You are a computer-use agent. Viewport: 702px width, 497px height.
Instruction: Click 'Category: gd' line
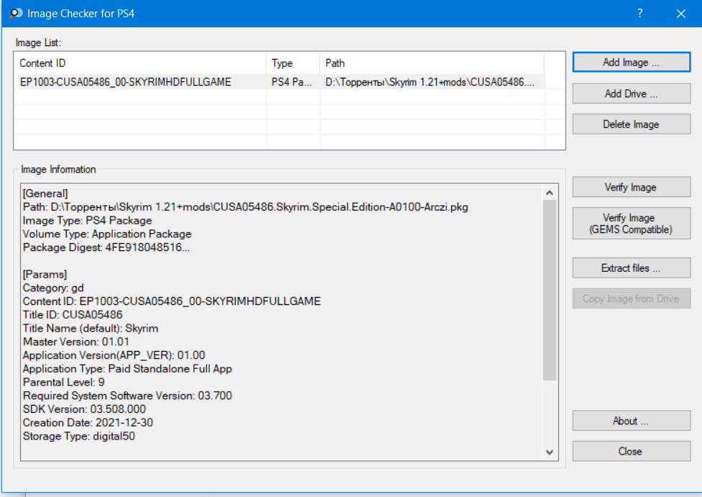click(x=53, y=288)
